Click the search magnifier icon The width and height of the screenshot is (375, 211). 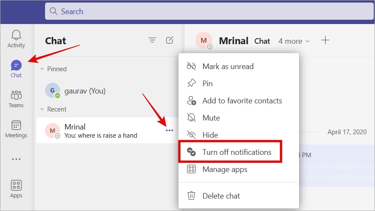(53, 11)
